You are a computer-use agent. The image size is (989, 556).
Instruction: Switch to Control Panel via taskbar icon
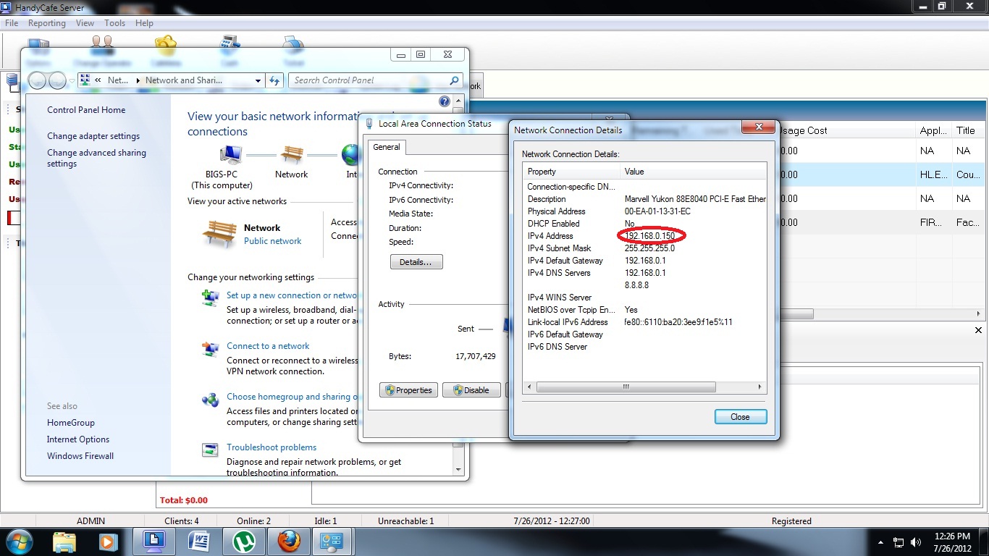(332, 542)
